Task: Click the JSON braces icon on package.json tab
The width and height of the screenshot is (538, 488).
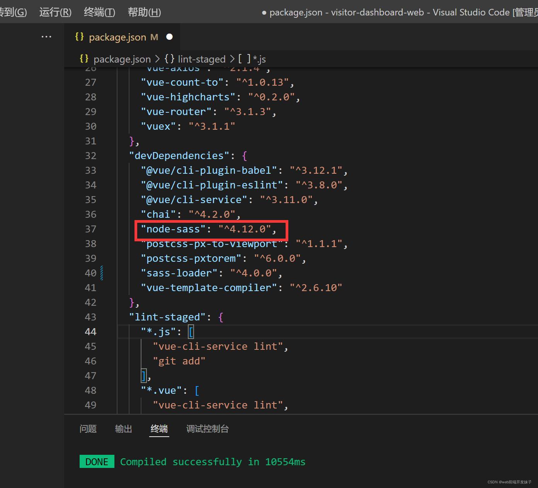Action: [x=79, y=37]
